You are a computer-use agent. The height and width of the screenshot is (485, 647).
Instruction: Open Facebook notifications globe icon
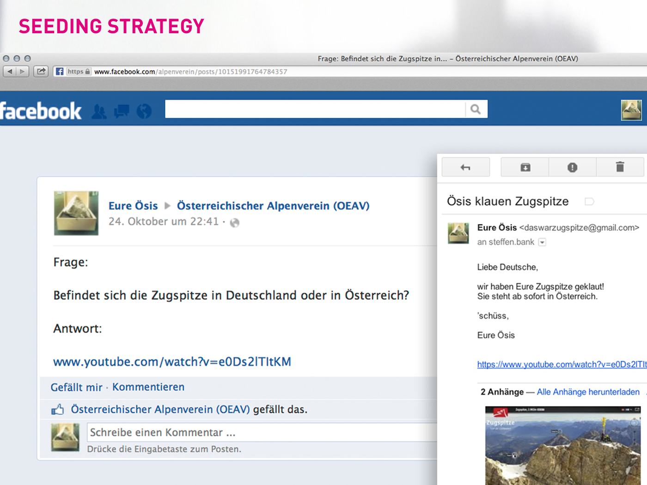pyautogui.click(x=144, y=111)
